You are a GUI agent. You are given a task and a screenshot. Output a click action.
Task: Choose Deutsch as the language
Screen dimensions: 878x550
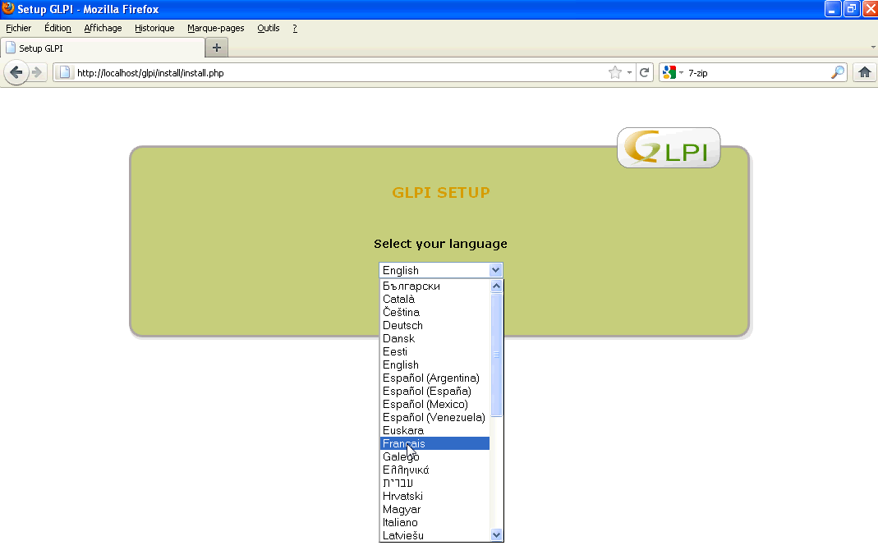point(434,325)
